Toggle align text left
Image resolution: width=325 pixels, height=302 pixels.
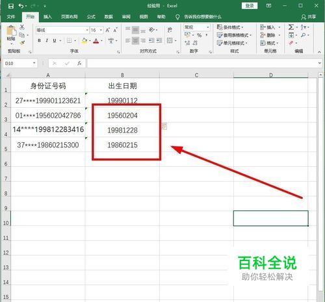point(128,40)
